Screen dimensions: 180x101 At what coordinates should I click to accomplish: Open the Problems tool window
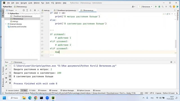click(x=42, y=90)
